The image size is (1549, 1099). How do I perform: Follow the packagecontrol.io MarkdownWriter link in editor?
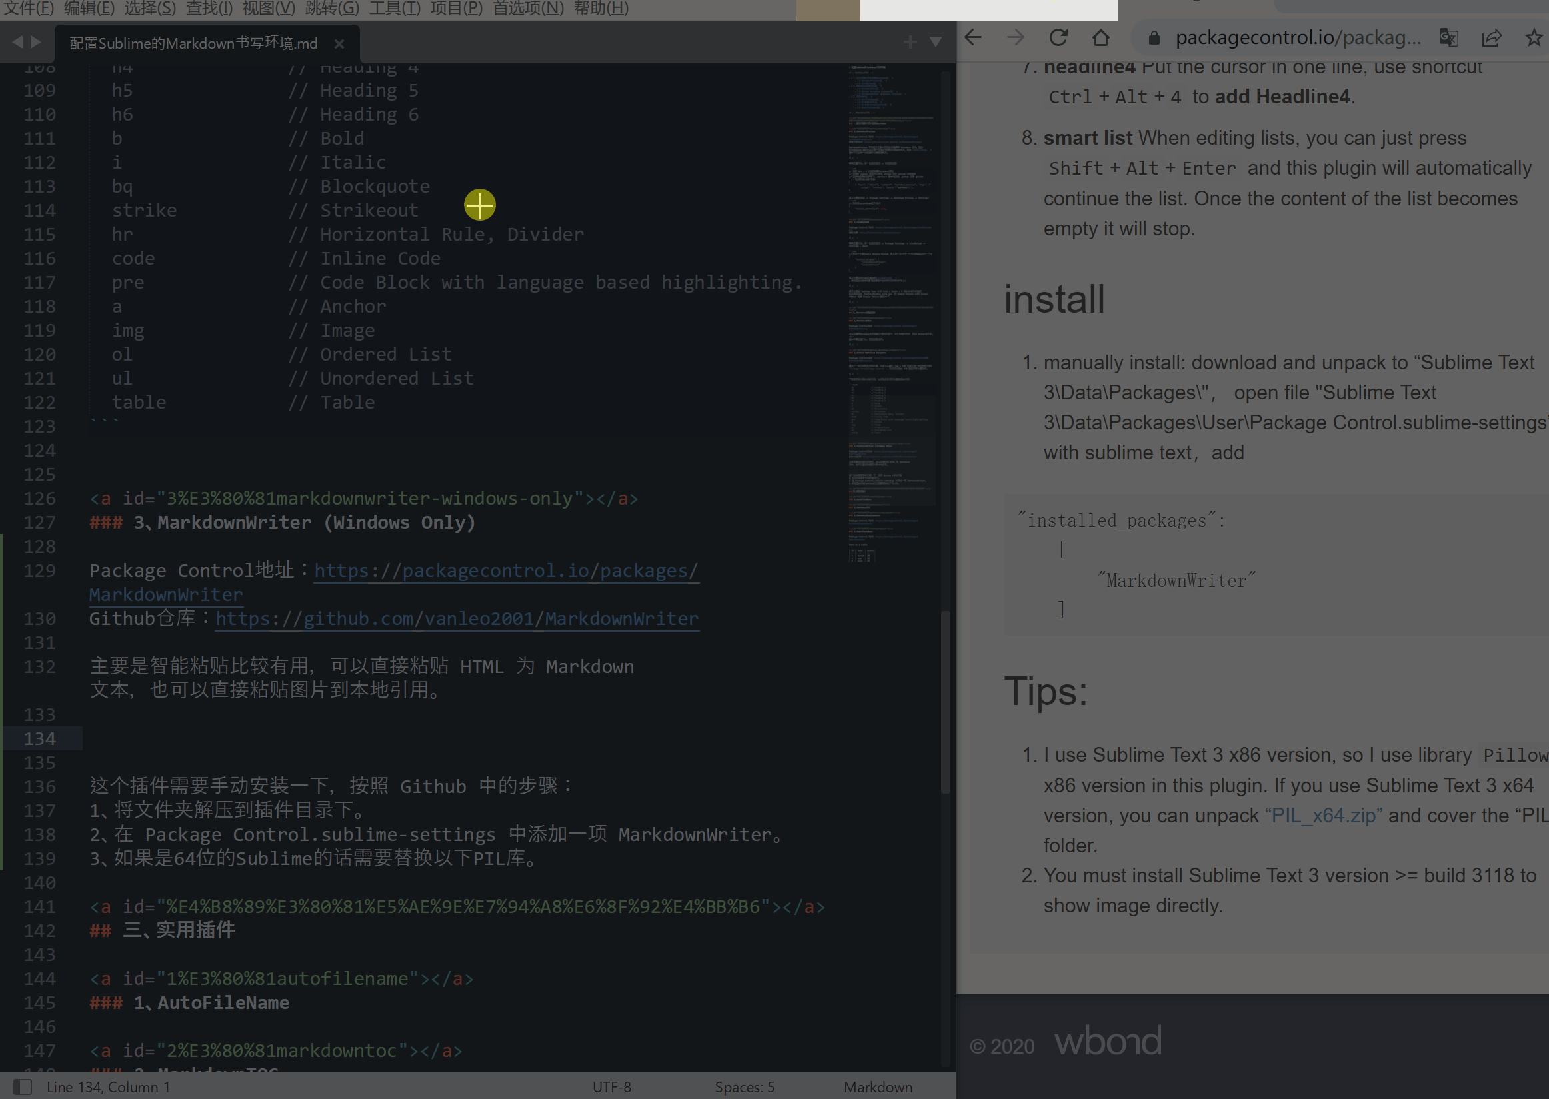point(506,570)
